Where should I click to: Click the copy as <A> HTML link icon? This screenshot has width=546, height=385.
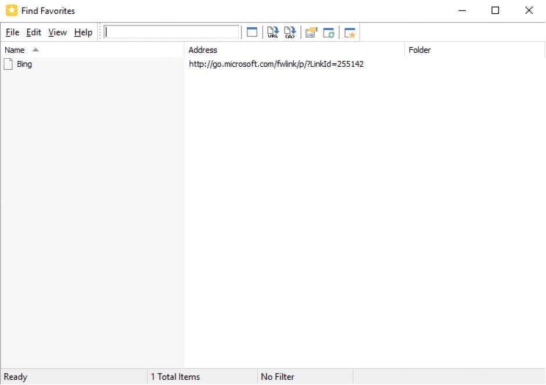pos(290,33)
